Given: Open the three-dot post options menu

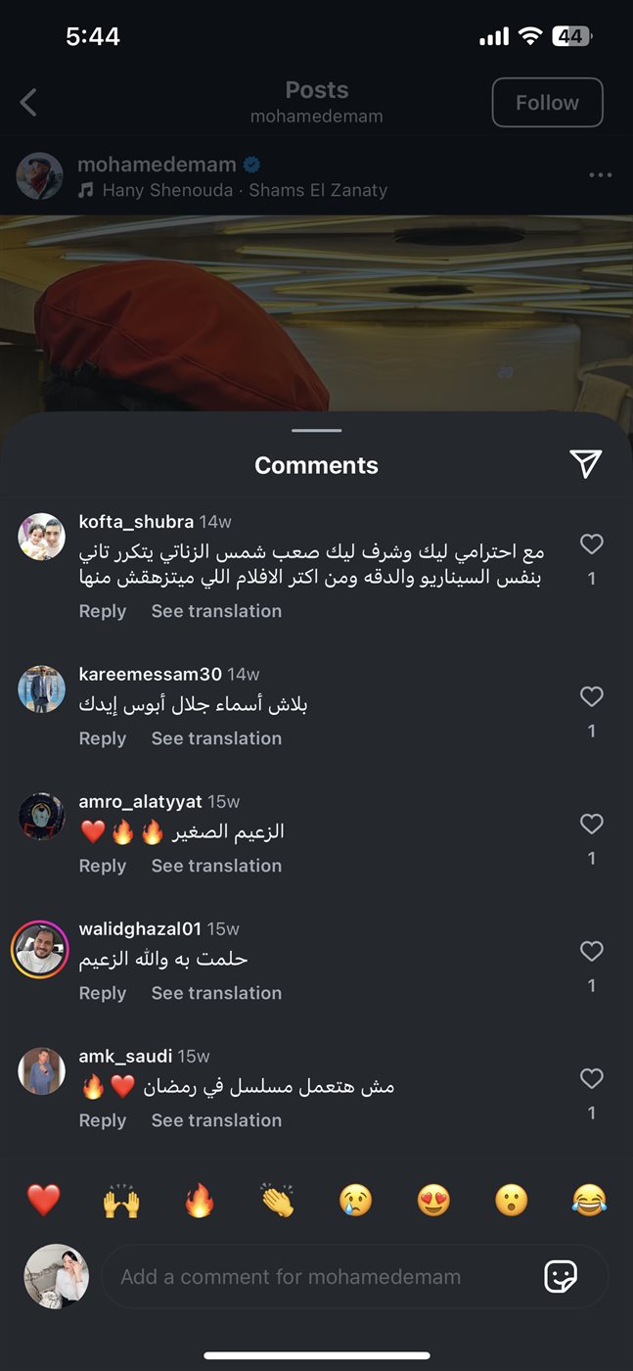Looking at the screenshot, I should [x=600, y=175].
